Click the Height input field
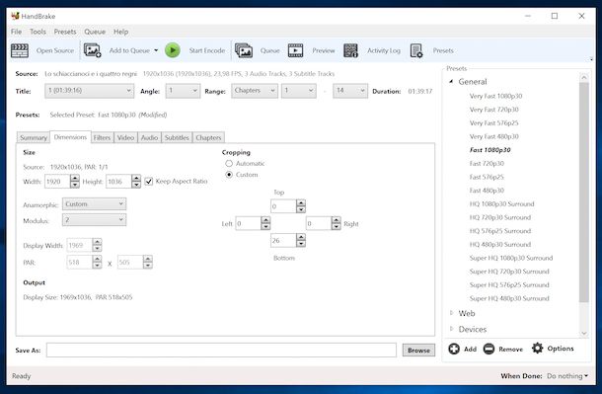 coord(118,182)
